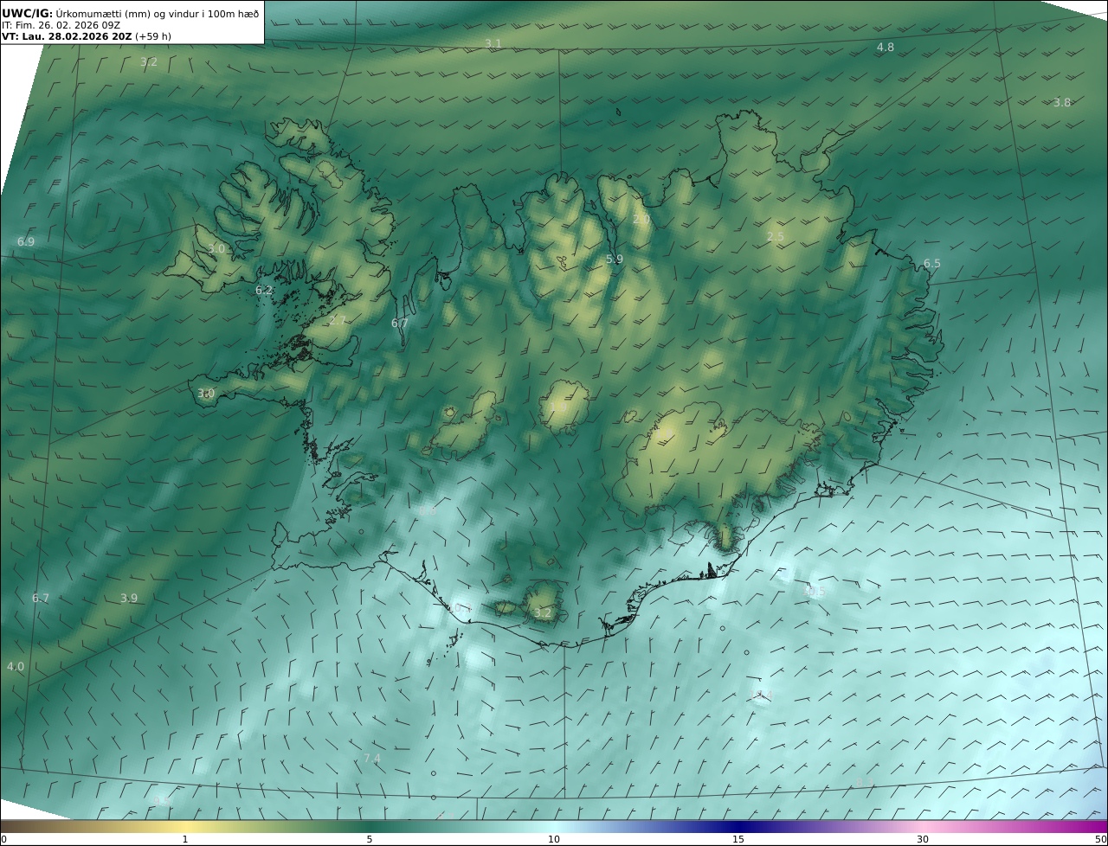This screenshot has width=1108, height=846.
Task: Click the 30 tick label on the colour scale
Action: click(923, 839)
